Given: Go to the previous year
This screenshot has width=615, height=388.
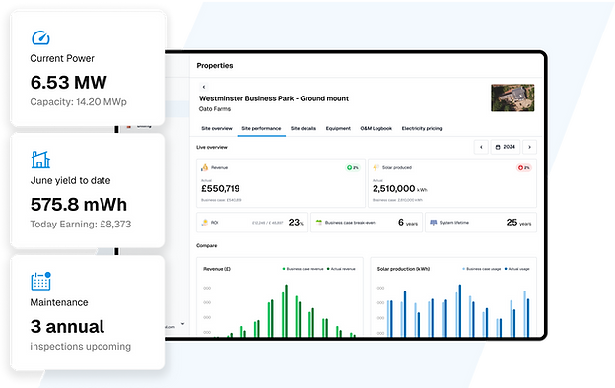Looking at the screenshot, I should 481,147.
